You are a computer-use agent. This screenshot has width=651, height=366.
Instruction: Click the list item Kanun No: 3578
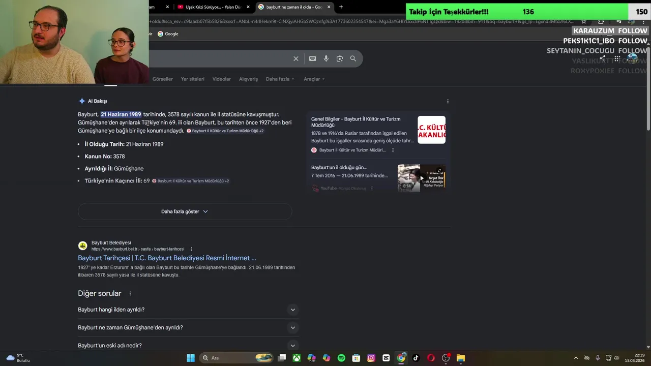pos(105,157)
